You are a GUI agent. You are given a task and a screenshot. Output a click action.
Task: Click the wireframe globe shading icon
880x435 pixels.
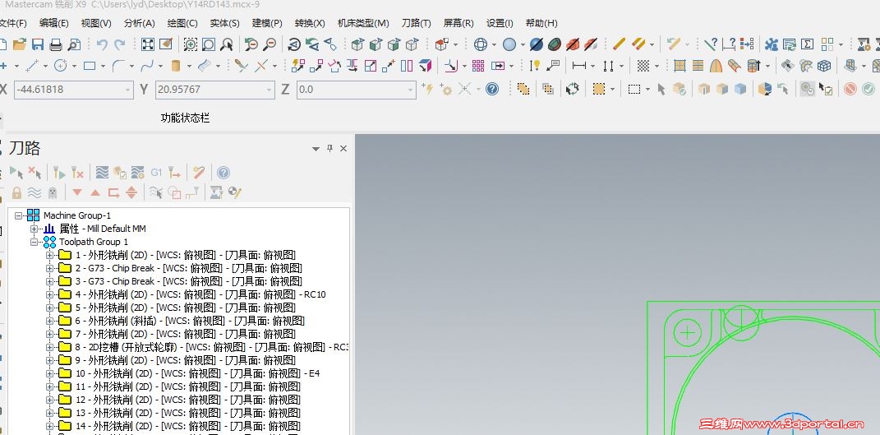click(481, 44)
